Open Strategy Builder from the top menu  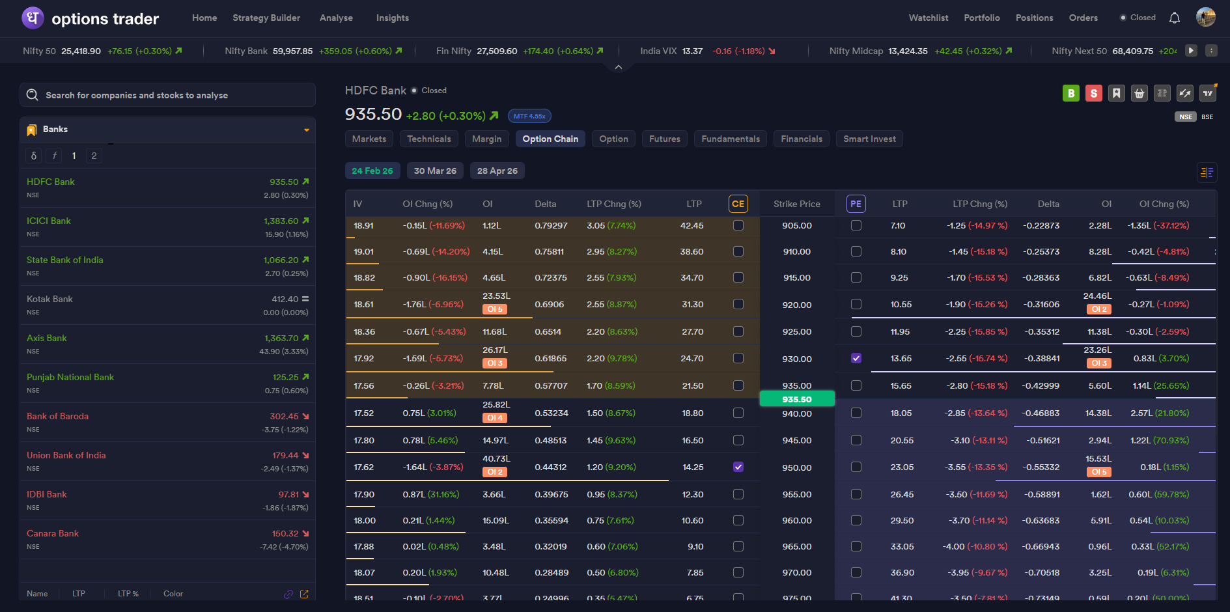point(266,18)
